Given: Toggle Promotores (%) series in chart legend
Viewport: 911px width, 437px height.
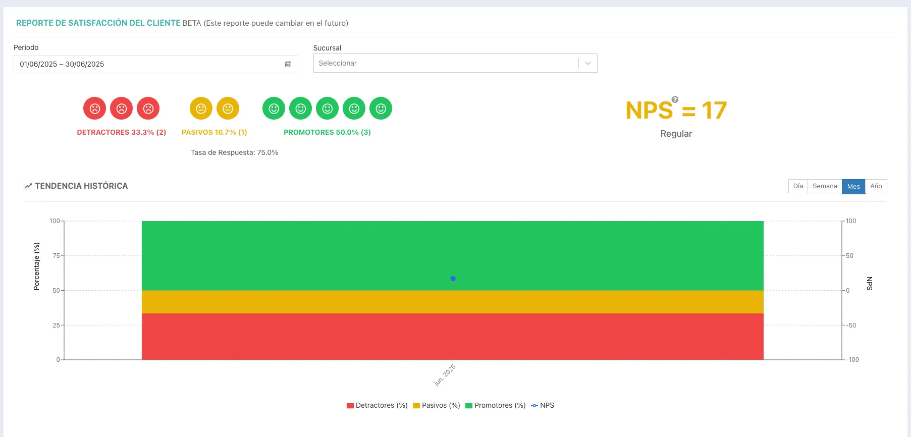Looking at the screenshot, I should click(x=496, y=405).
